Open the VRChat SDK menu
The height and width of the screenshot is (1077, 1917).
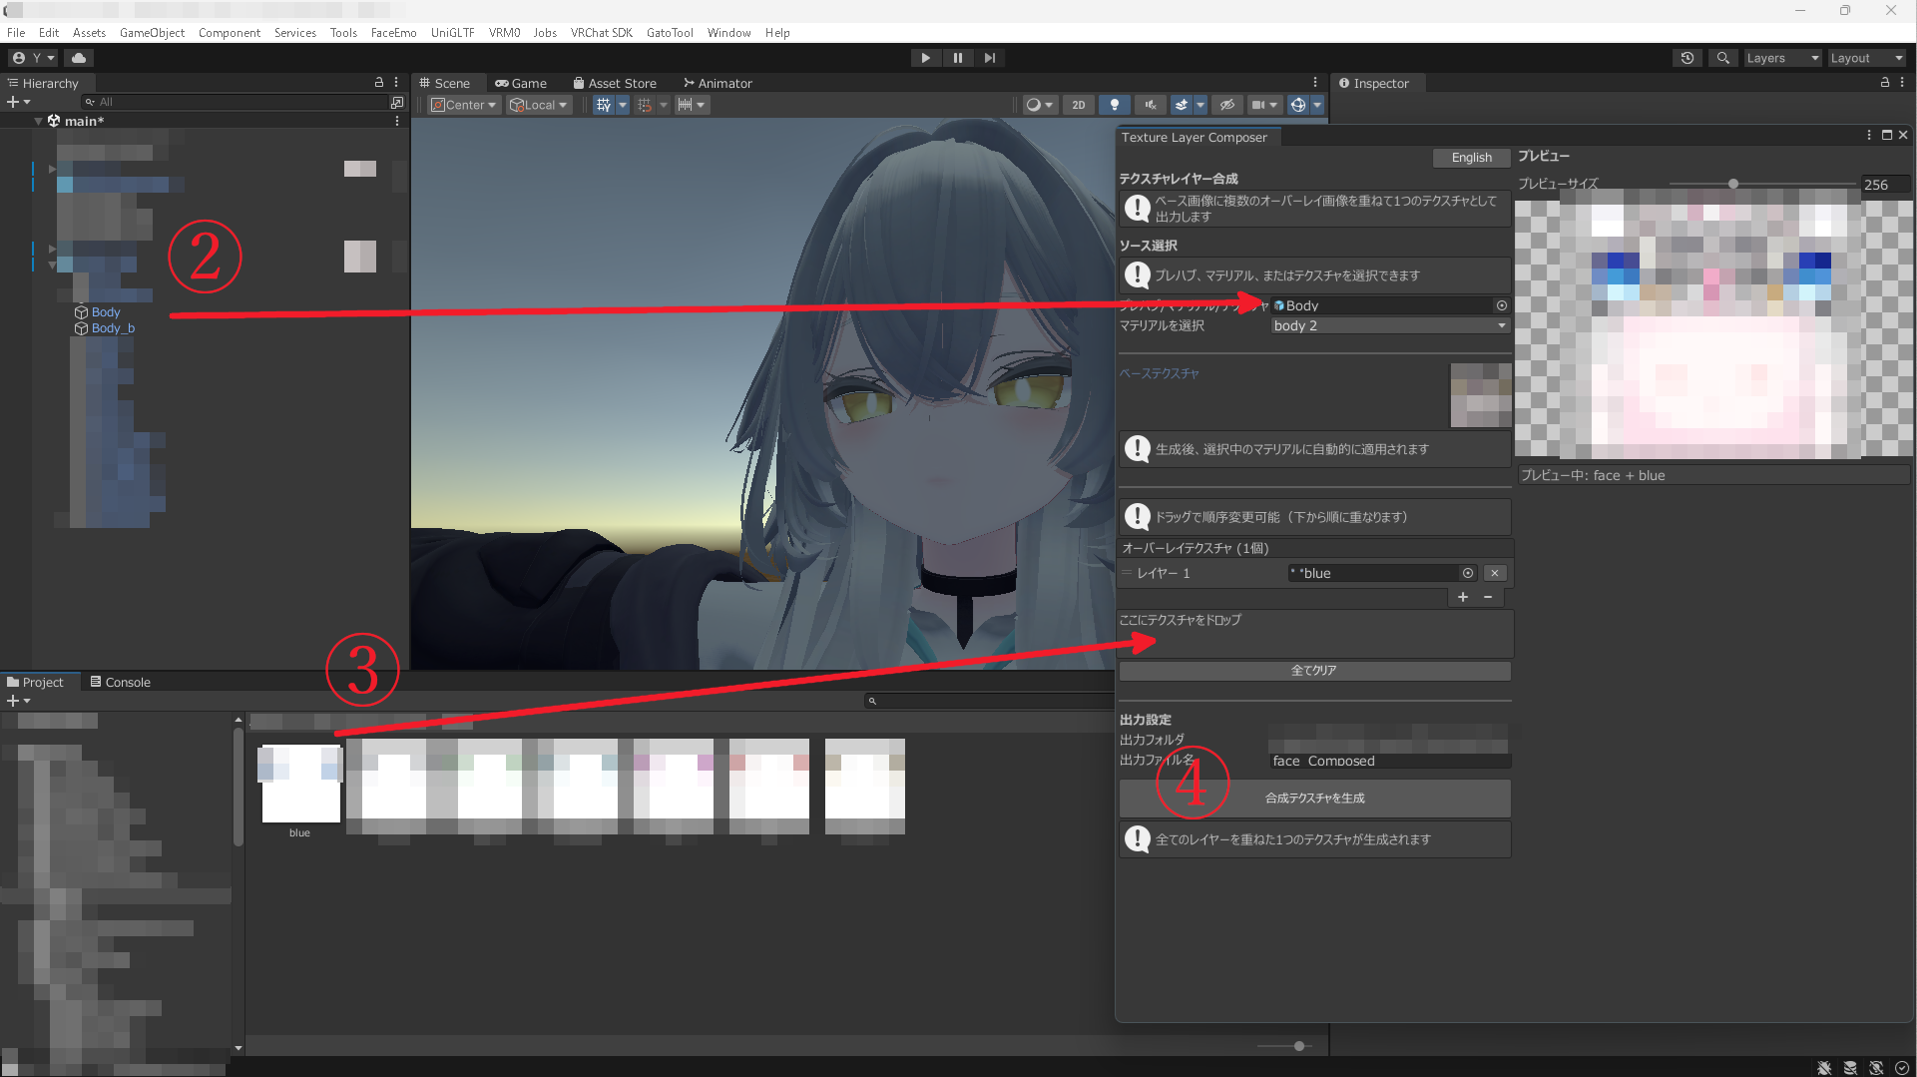pos(601,32)
